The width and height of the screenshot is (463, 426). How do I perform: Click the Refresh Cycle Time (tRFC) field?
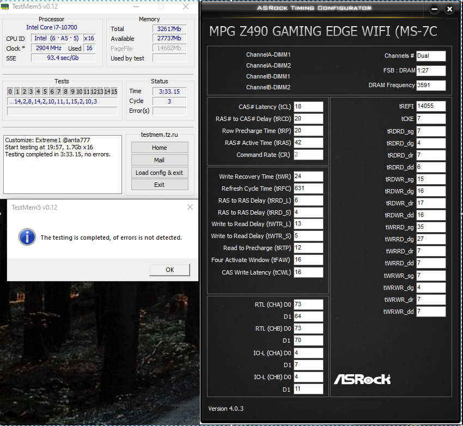[x=308, y=188]
